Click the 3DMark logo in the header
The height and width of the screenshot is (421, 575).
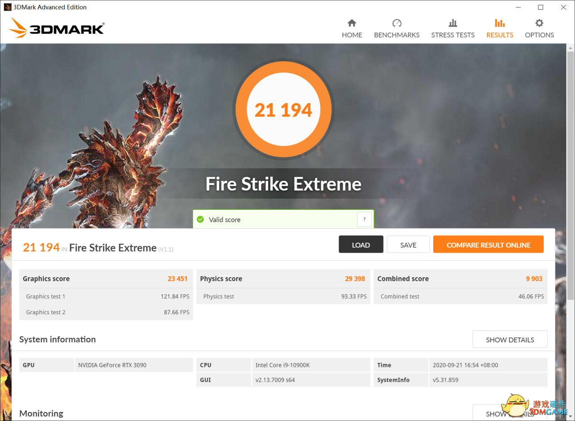point(56,28)
